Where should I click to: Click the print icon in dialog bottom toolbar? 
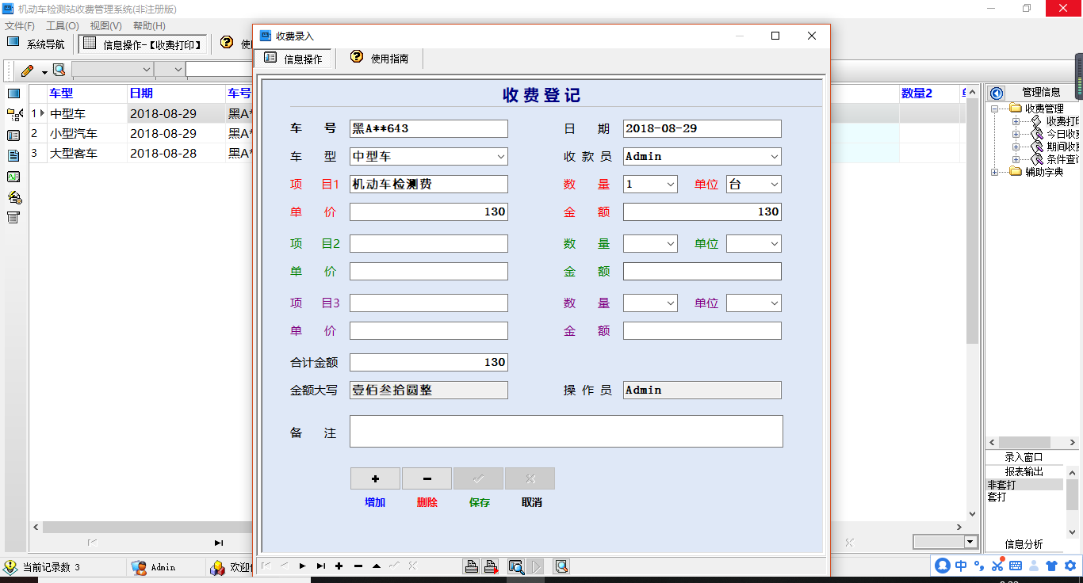pyautogui.click(x=471, y=566)
